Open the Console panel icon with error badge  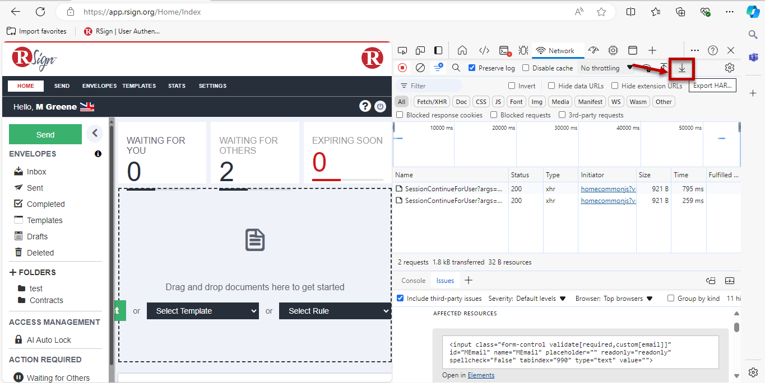click(505, 50)
